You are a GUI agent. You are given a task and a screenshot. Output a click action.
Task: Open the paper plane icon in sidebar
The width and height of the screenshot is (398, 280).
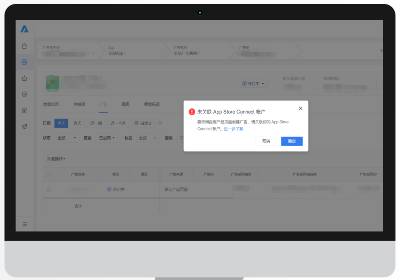click(x=24, y=126)
